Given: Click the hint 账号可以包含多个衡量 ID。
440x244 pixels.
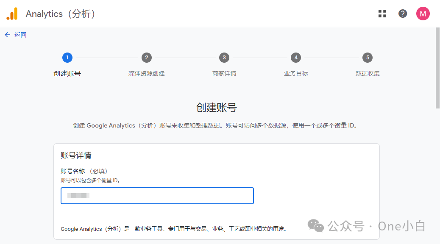Looking at the screenshot, I should pyautogui.click(x=90, y=180).
